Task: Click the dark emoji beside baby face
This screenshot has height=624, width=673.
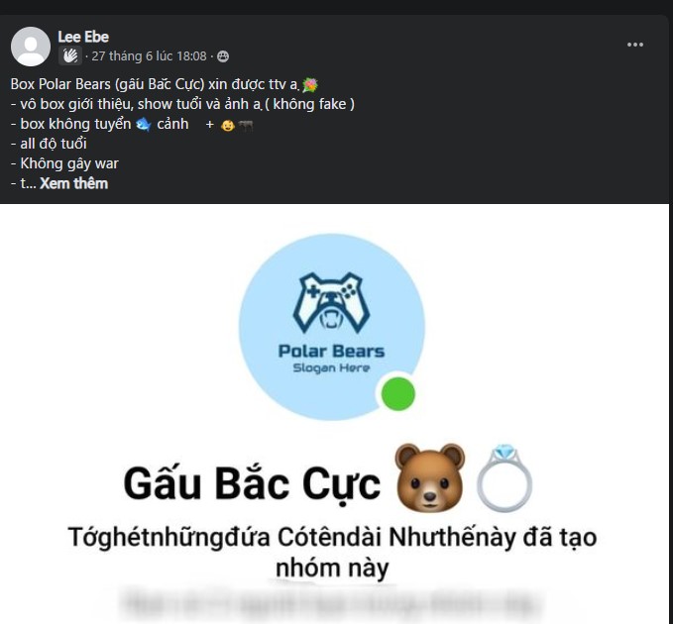Action: (246, 125)
